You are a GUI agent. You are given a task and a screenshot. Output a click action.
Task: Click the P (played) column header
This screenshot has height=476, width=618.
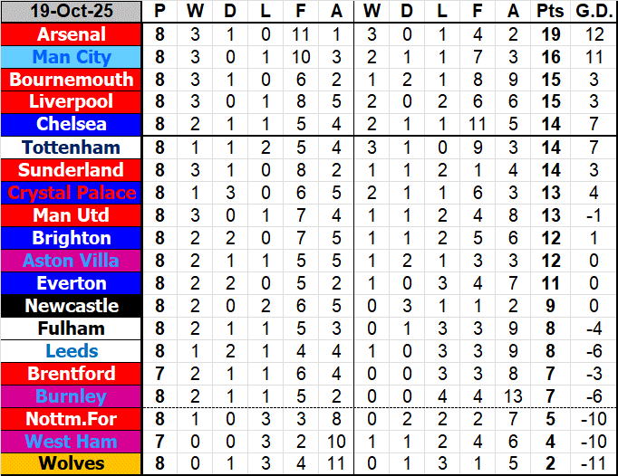160,12
